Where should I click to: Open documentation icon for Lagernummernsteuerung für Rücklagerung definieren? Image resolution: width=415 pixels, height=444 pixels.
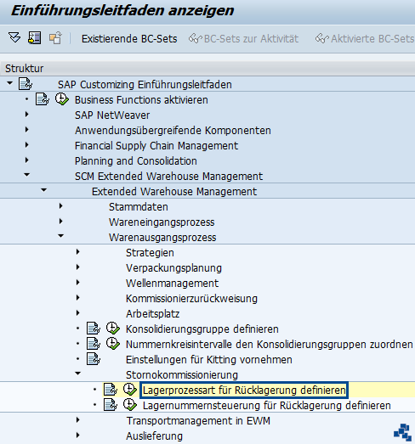point(111,405)
